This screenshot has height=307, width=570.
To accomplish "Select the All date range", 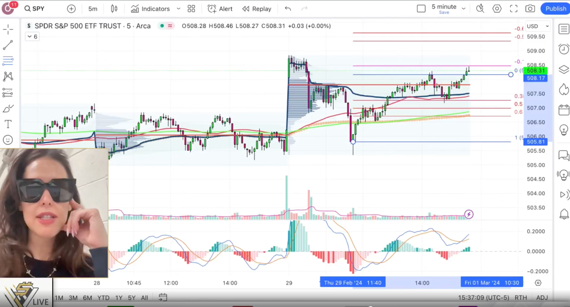I will click(144, 298).
